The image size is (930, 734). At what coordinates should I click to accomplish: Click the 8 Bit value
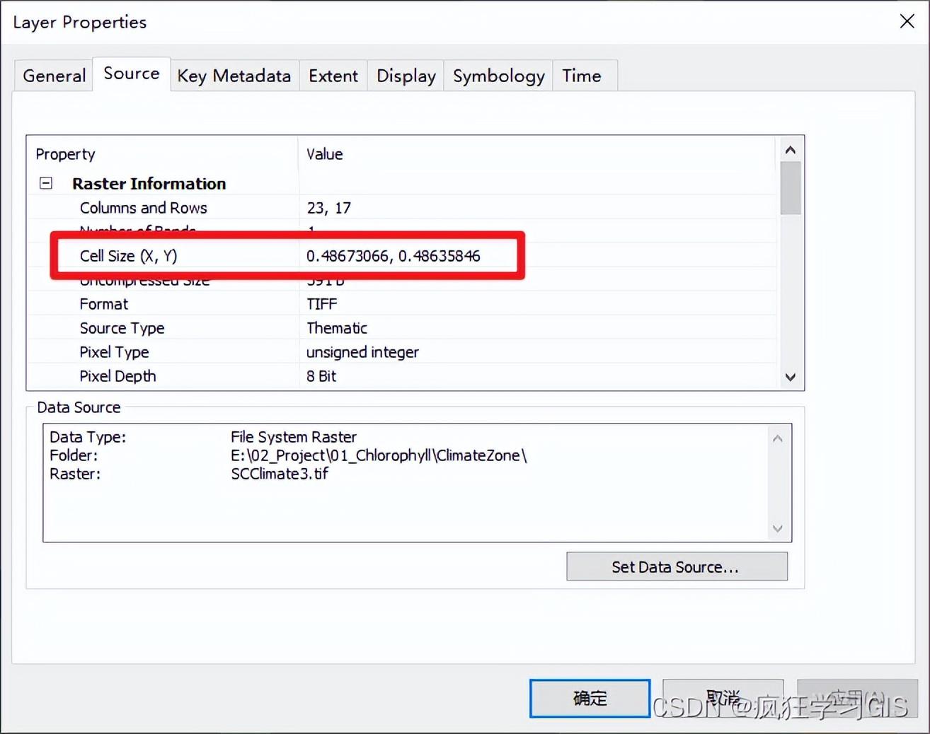[321, 376]
